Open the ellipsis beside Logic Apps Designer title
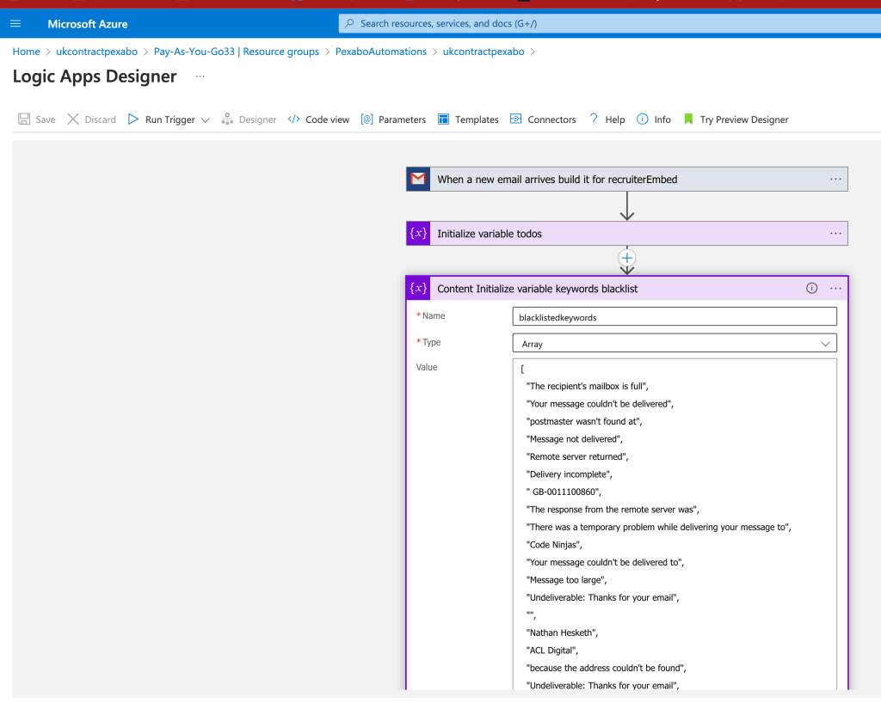This screenshot has height=703, width=881. (x=200, y=76)
